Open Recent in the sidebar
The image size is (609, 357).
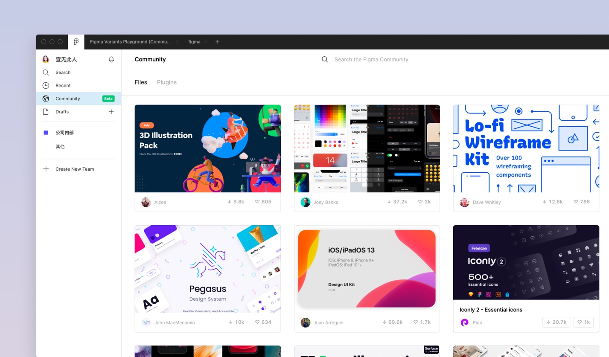pos(79,86)
